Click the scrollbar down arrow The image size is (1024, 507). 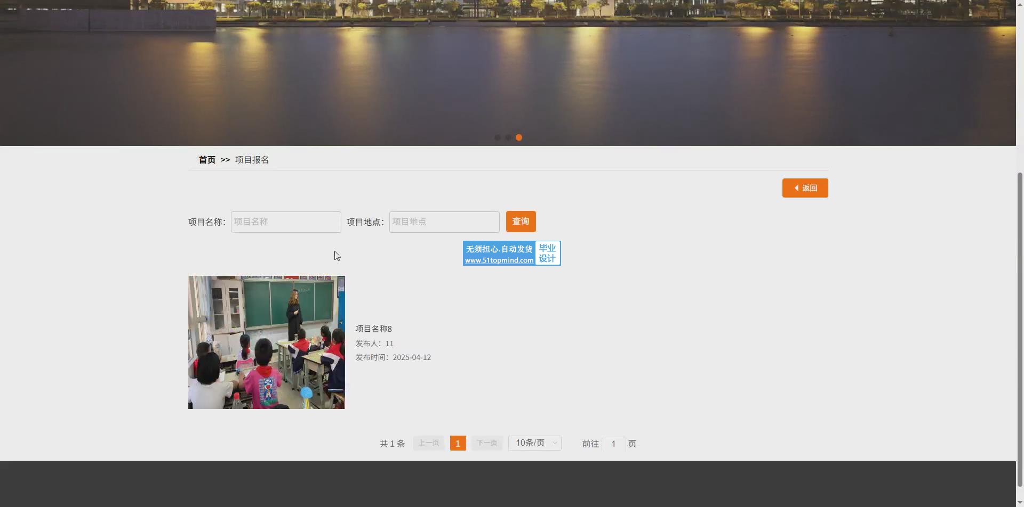click(1020, 503)
